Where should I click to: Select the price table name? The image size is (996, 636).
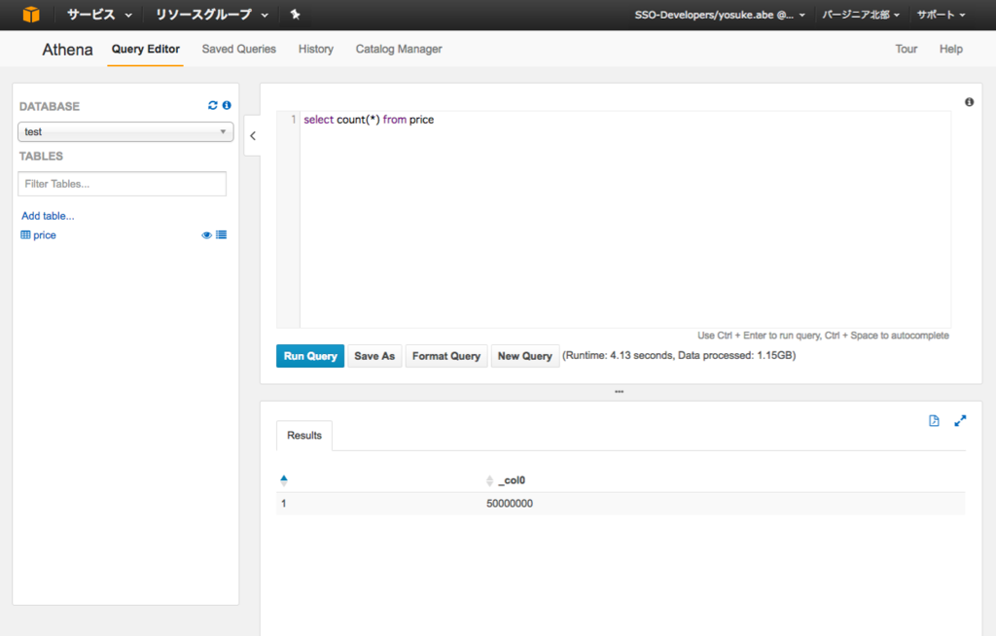(45, 235)
